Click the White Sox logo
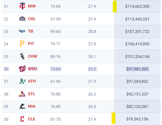 coord(22,56)
